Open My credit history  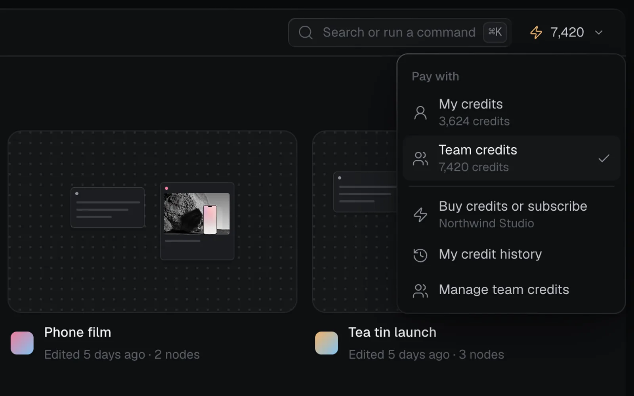[x=511, y=255]
